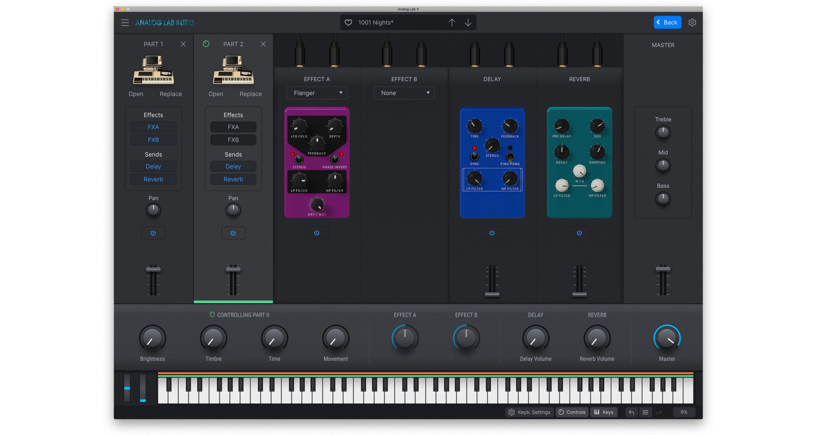Open the Effect B None dropdown
This screenshot has height=435, width=817.
tap(404, 93)
